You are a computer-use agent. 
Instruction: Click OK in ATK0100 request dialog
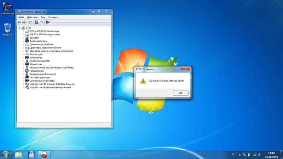[180, 93]
